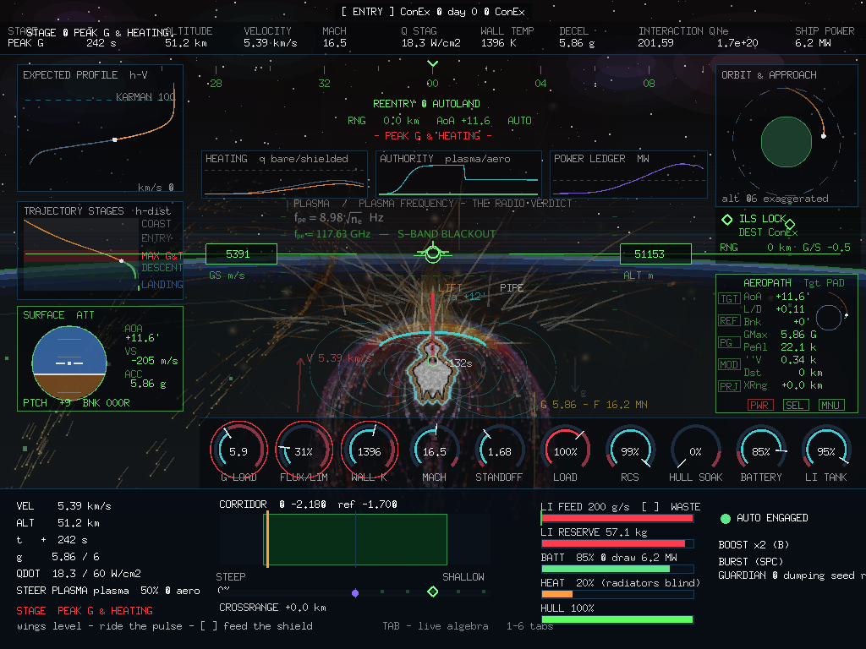Click the BOOST x2 (B) option
Screen dimensions: 866x649
(x=754, y=545)
